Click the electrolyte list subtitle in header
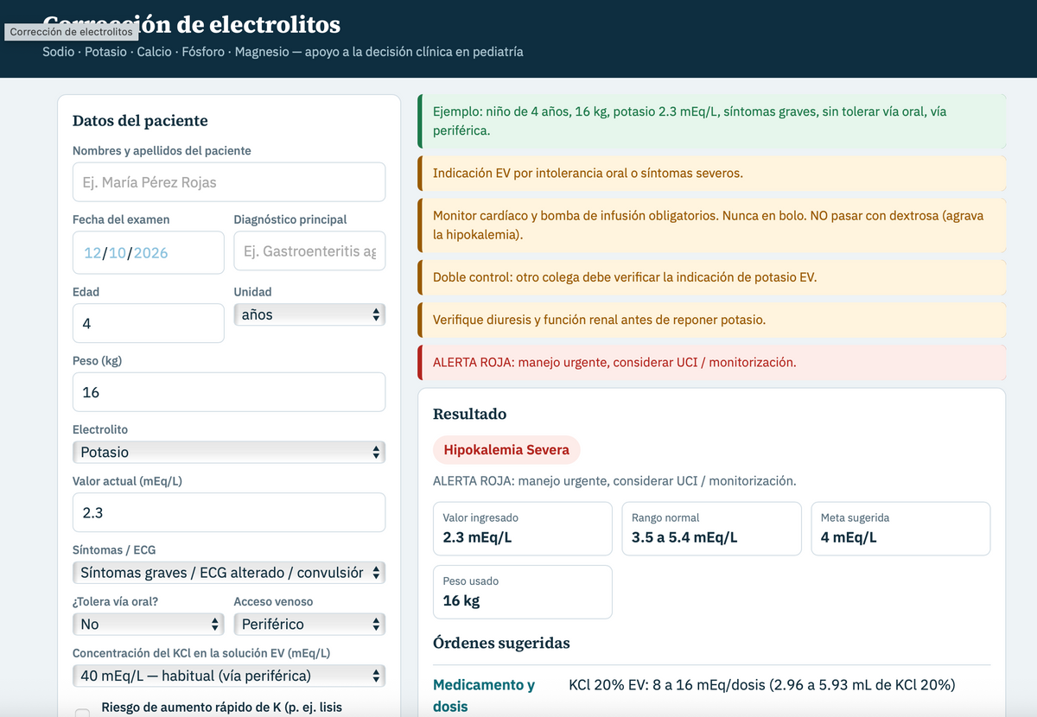 tap(283, 52)
